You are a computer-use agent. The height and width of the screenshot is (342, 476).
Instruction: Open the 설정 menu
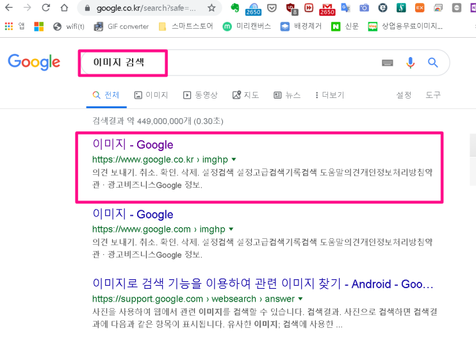[404, 95]
